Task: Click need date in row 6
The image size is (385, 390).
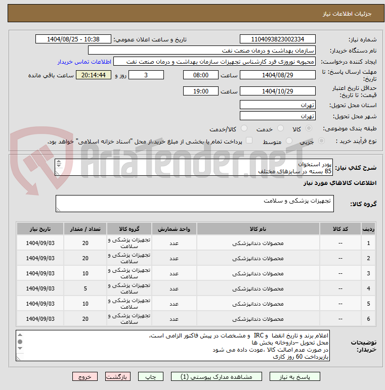Action: 40,319
